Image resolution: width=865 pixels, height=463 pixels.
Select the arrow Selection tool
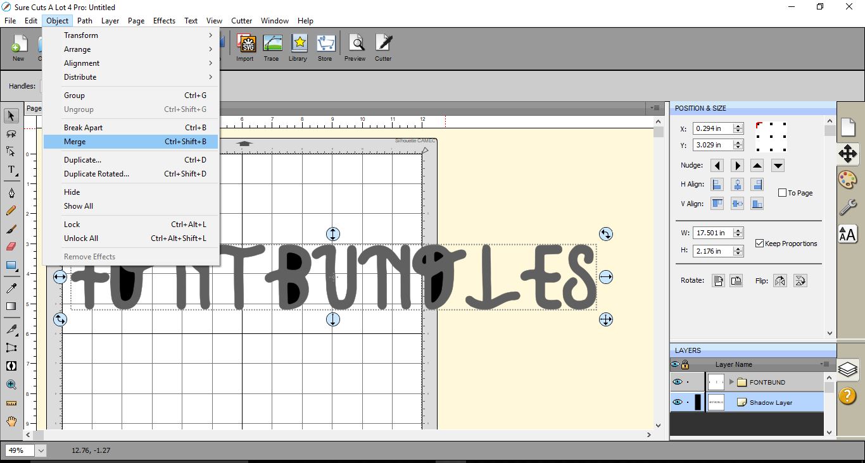[11, 116]
